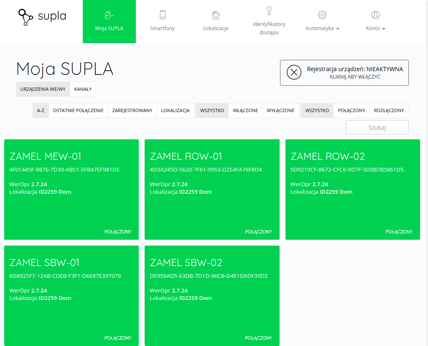This screenshot has height=346, width=428.
Task: Switch to URZĄDZENIA WE/WY tab
Action: [43, 89]
